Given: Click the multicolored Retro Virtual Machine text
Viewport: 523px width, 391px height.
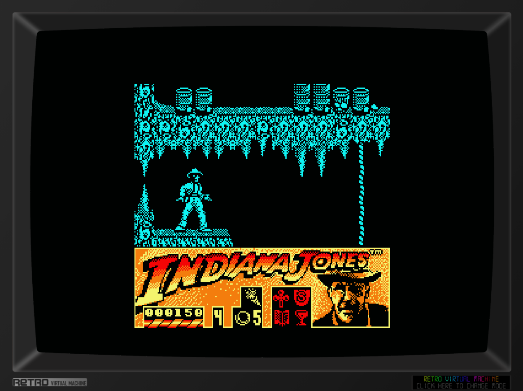Looking at the screenshot, I should (x=461, y=379).
